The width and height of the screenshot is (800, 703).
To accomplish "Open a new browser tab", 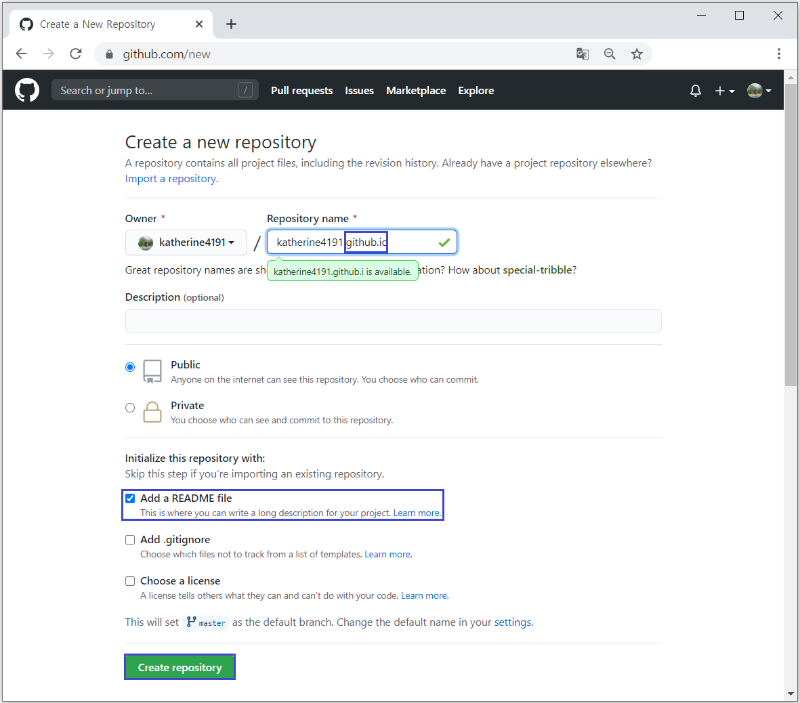I will [231, 24].
